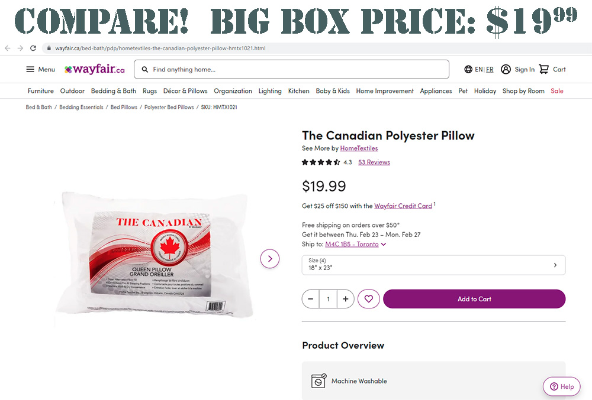592x400 pixels.
Task: Open the Size 18" x 23" dropdown
Action: point(433,265)
